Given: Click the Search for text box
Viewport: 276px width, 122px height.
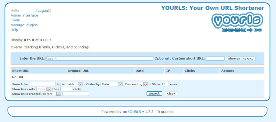Looking at the screenshot, I should point(42,84).
